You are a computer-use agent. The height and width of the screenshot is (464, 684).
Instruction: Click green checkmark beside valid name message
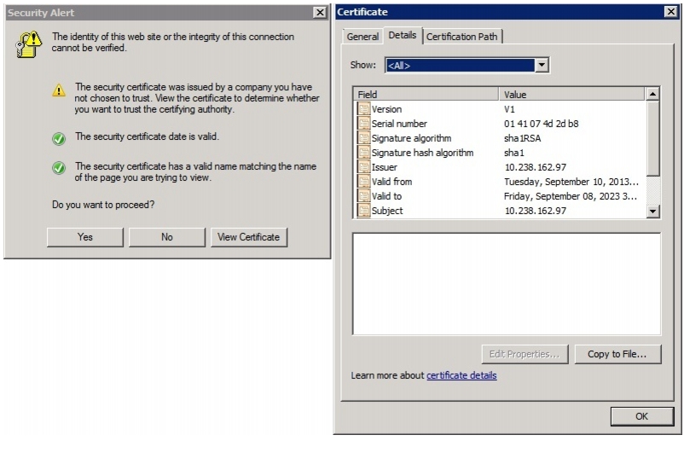point(59,168)
